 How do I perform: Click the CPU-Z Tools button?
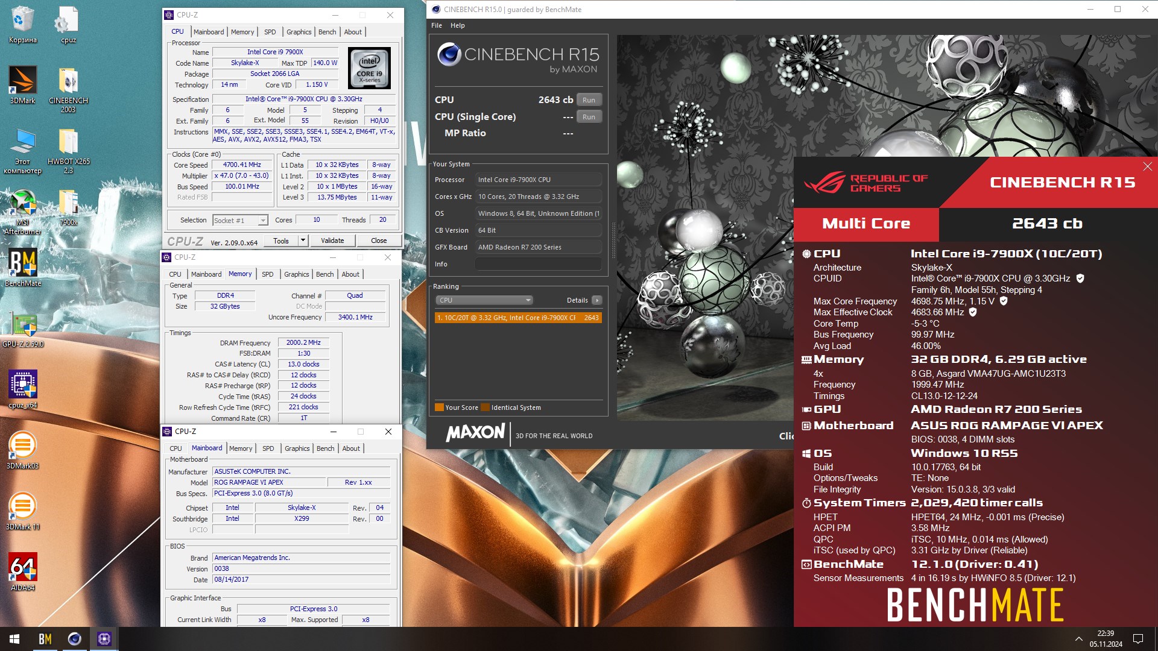[x=281, y=241]
